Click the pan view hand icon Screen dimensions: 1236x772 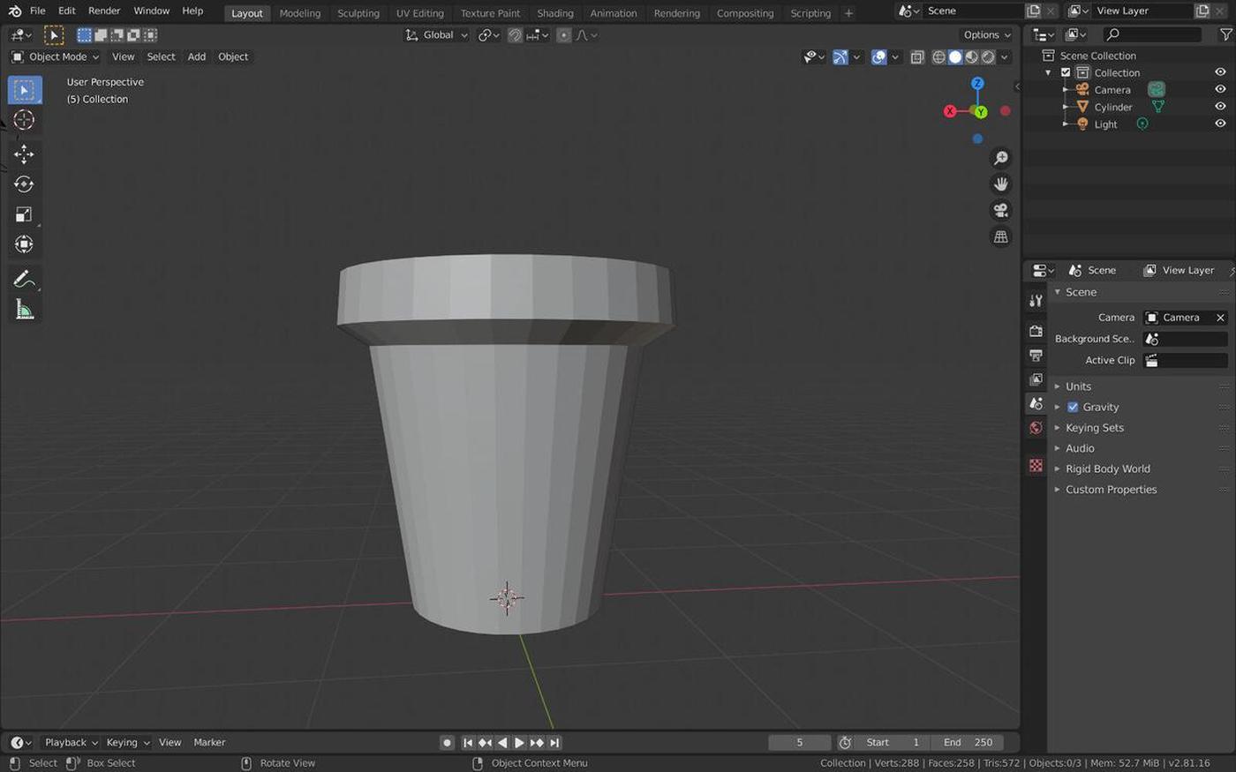tap(1000, 184)
